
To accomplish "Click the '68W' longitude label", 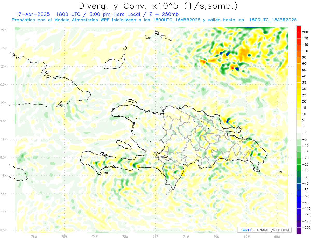I will (x=277, y=237).
